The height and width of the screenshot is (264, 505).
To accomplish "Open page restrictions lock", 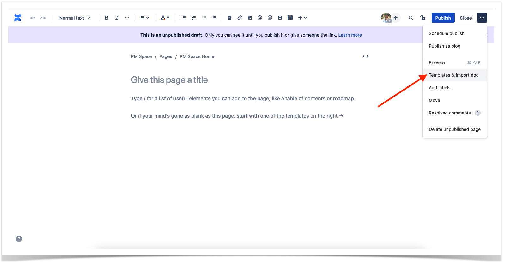I will (x=423, y=18).
